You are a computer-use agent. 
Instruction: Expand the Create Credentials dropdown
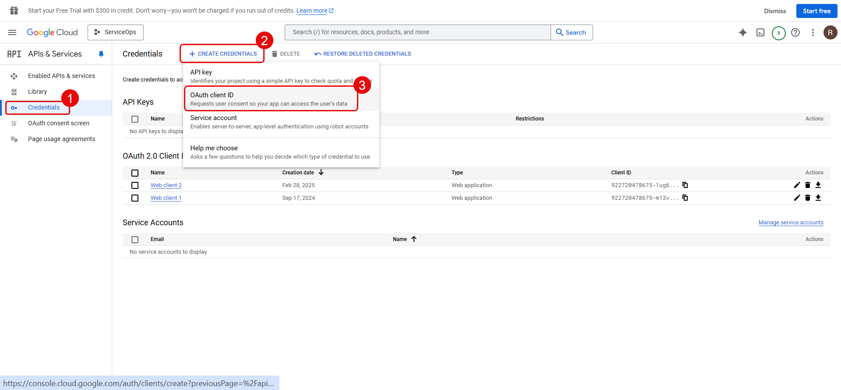223,54
